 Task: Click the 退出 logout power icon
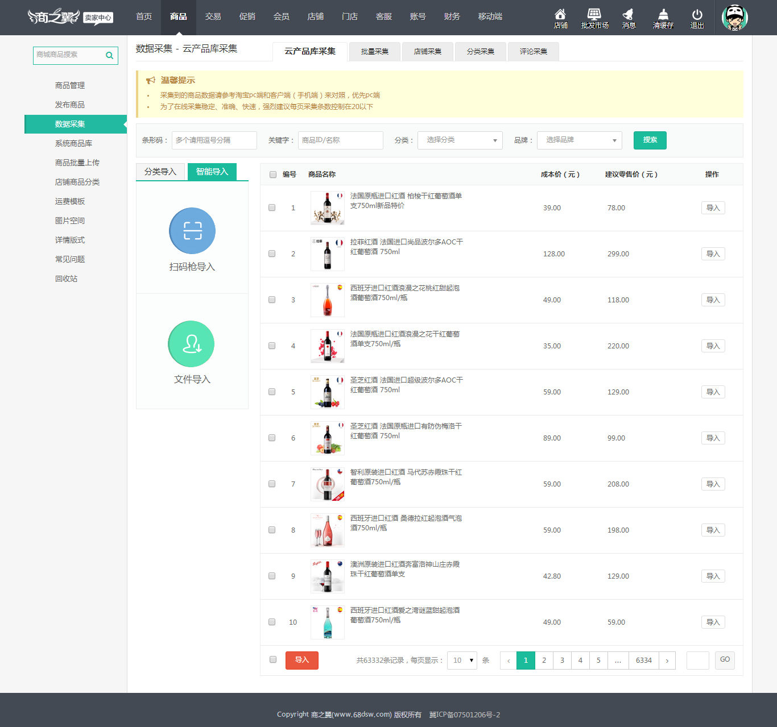[x=697, y=18]
